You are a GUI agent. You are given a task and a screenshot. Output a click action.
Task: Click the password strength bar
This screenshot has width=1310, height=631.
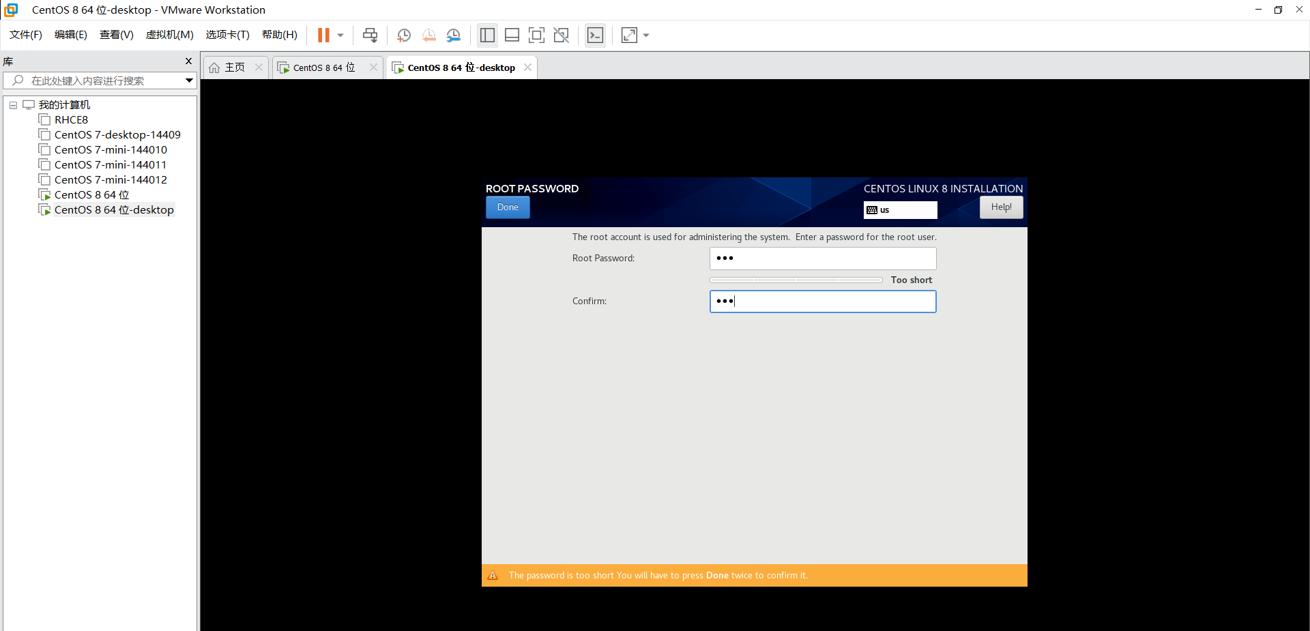coord(796,280)
